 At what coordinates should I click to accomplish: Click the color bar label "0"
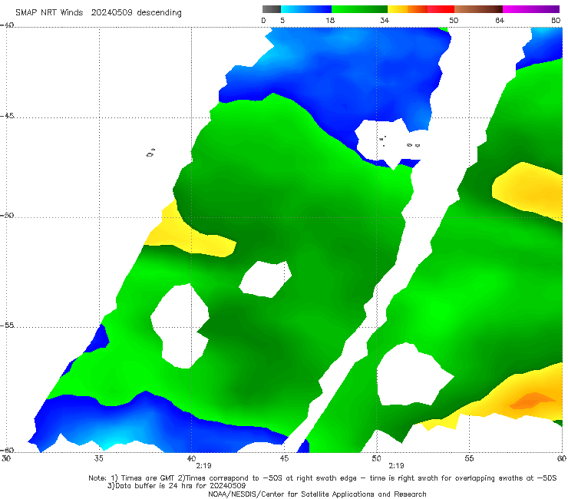coord(263,21)
